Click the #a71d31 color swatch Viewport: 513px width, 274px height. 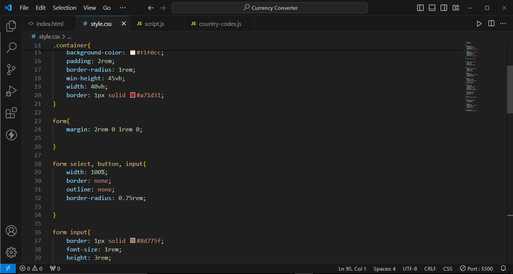[x=133, y=95]
